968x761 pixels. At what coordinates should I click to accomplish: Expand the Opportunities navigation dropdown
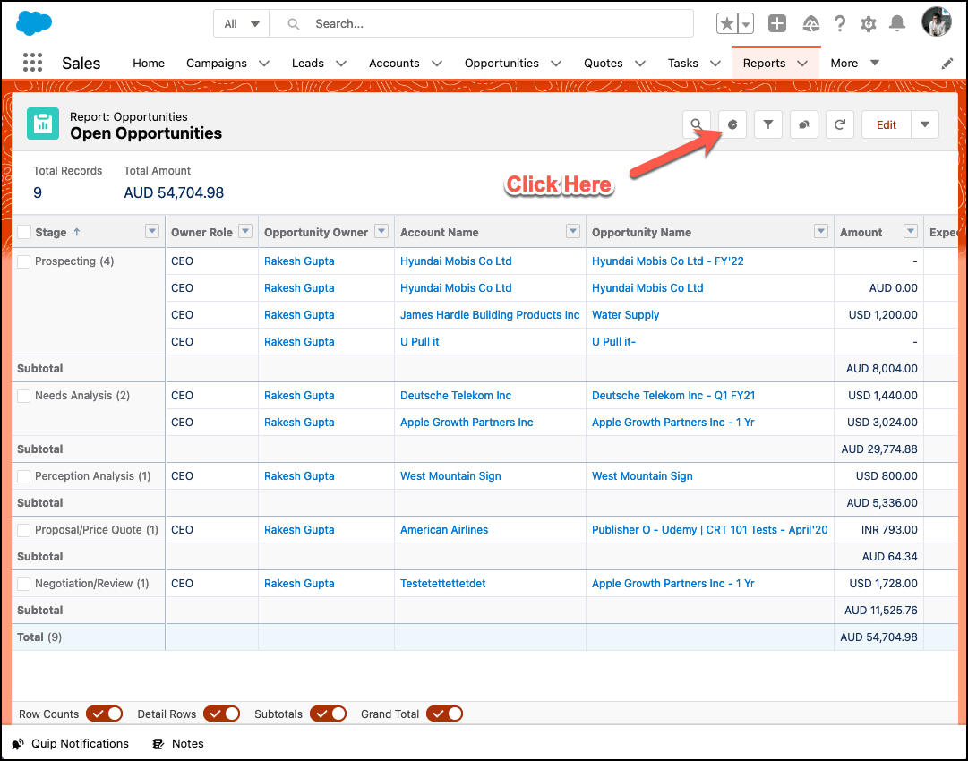(556, 63)
